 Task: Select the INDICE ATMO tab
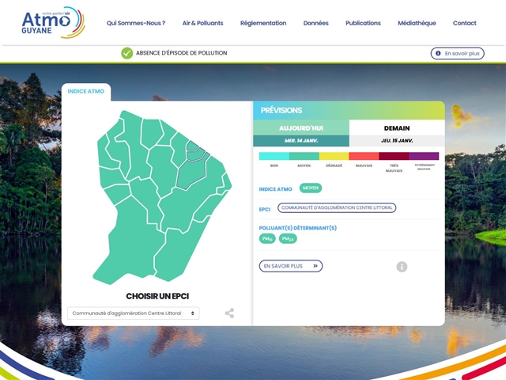(86, 92)
